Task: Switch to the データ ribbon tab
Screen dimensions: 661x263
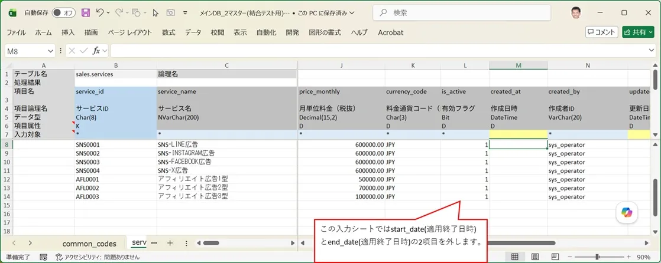Action: [x=193, y=32]
